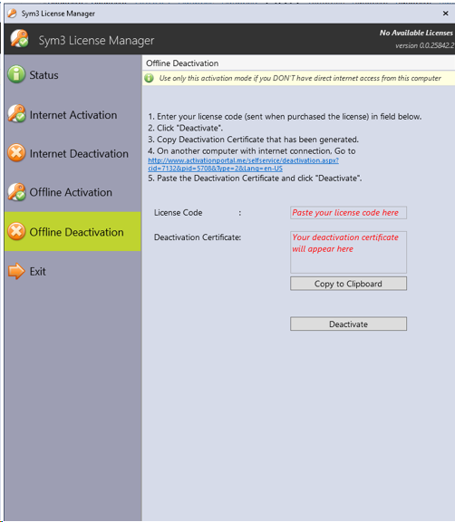Click the Deactivation Certificate text box
The width and height of the screenshot is (455, 522).
click(x=348, y=252)
